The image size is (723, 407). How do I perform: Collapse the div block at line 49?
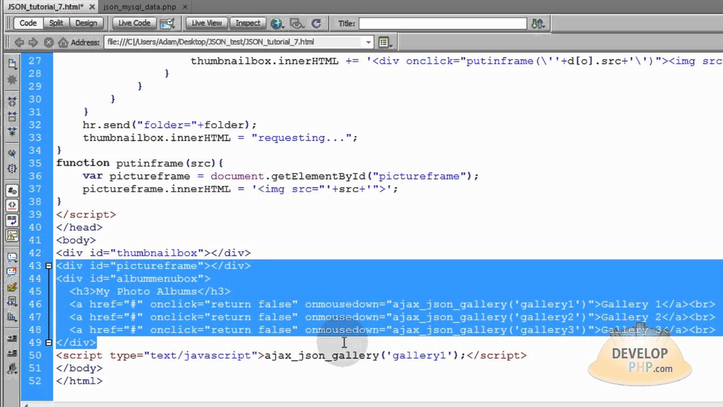click(x=49, y=343)
